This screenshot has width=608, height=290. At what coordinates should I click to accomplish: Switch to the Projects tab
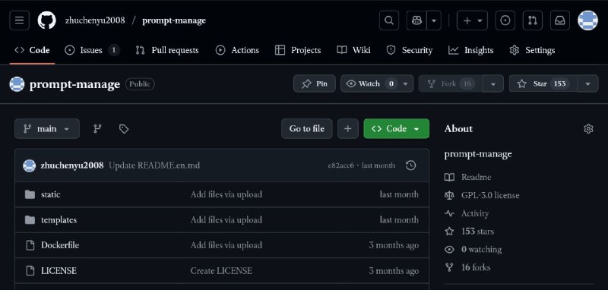click(x=298, y=50)
